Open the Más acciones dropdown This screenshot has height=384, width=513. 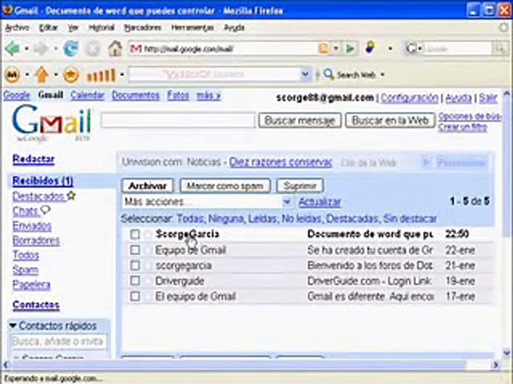(207, 202)
